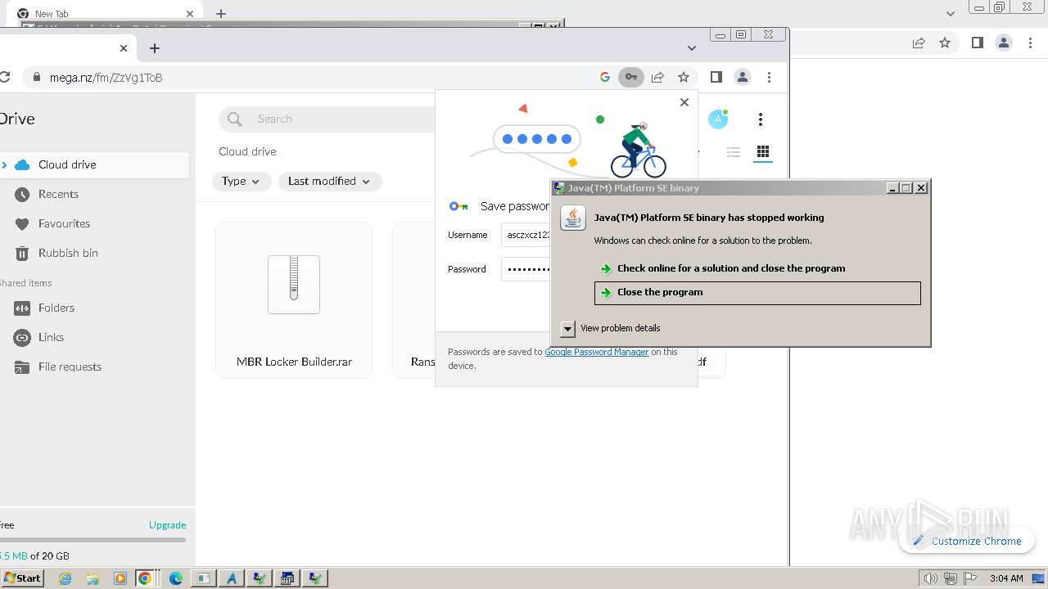1048x589 pixels.
Task: Expand the Cloud drive tree chevron
Action: click(4, 164)
